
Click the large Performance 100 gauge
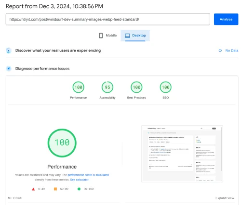click(x=62, y=143)
